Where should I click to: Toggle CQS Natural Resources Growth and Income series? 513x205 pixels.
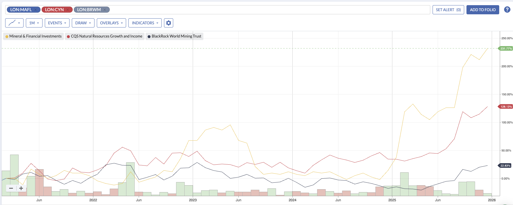pyautogui.click(x=105, y=36)
